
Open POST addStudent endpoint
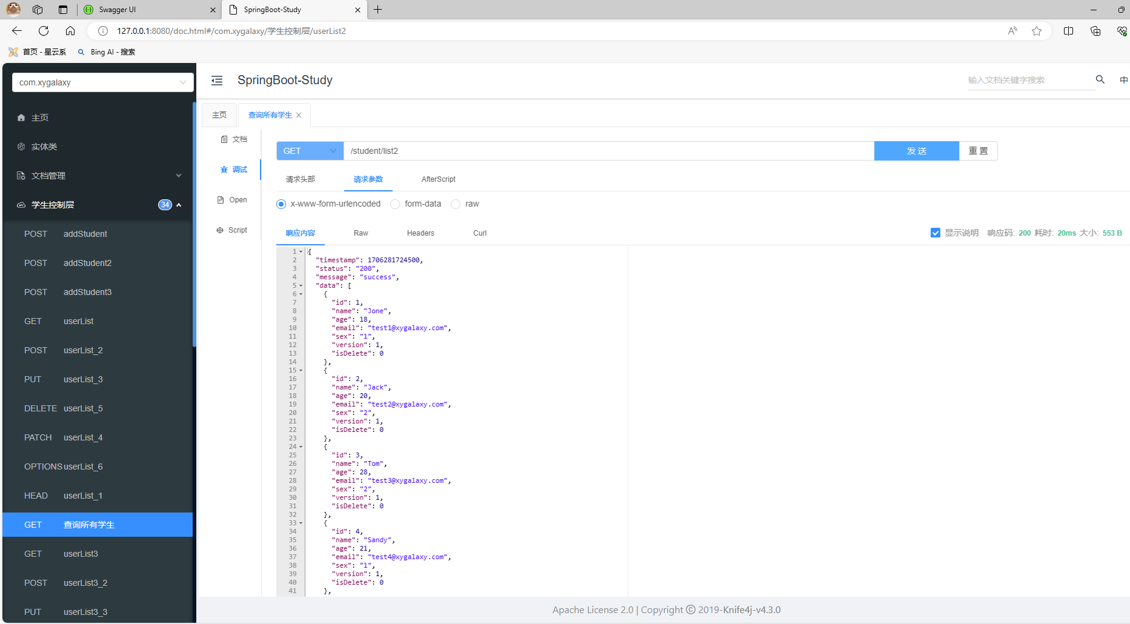coord(98,234)
